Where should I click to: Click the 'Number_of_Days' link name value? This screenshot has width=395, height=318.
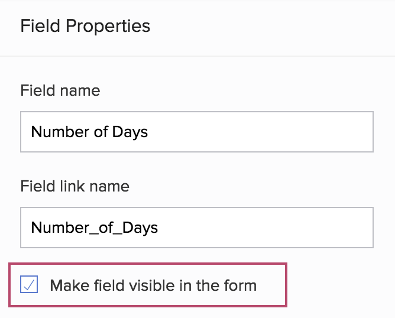click(95, 227)
